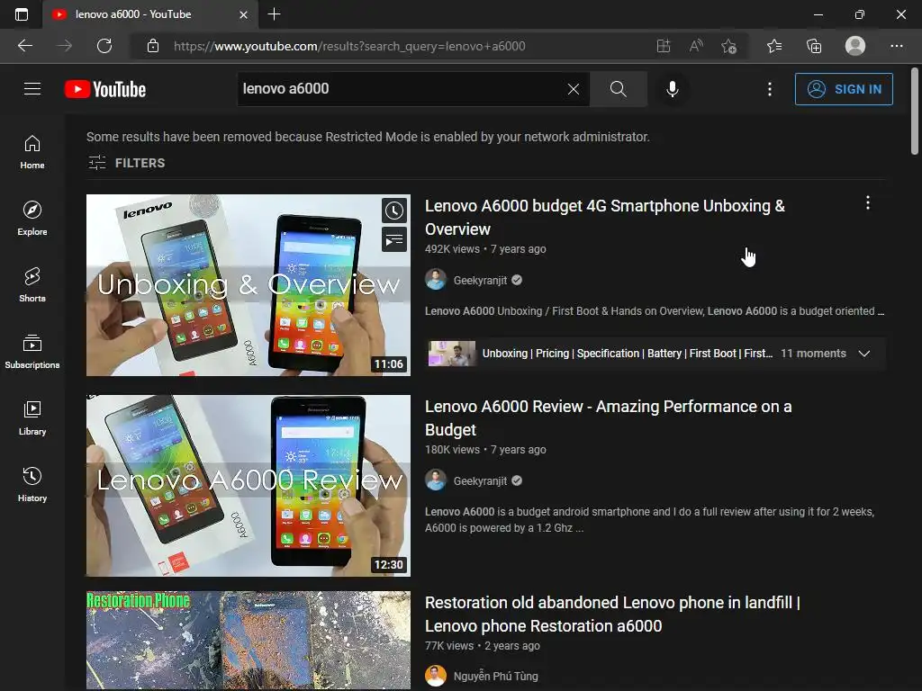Viewport: 922px width, 691px height.
Task: Click Geekyranjit avatar under Unboxing video
Action: (x=436, y=280)
